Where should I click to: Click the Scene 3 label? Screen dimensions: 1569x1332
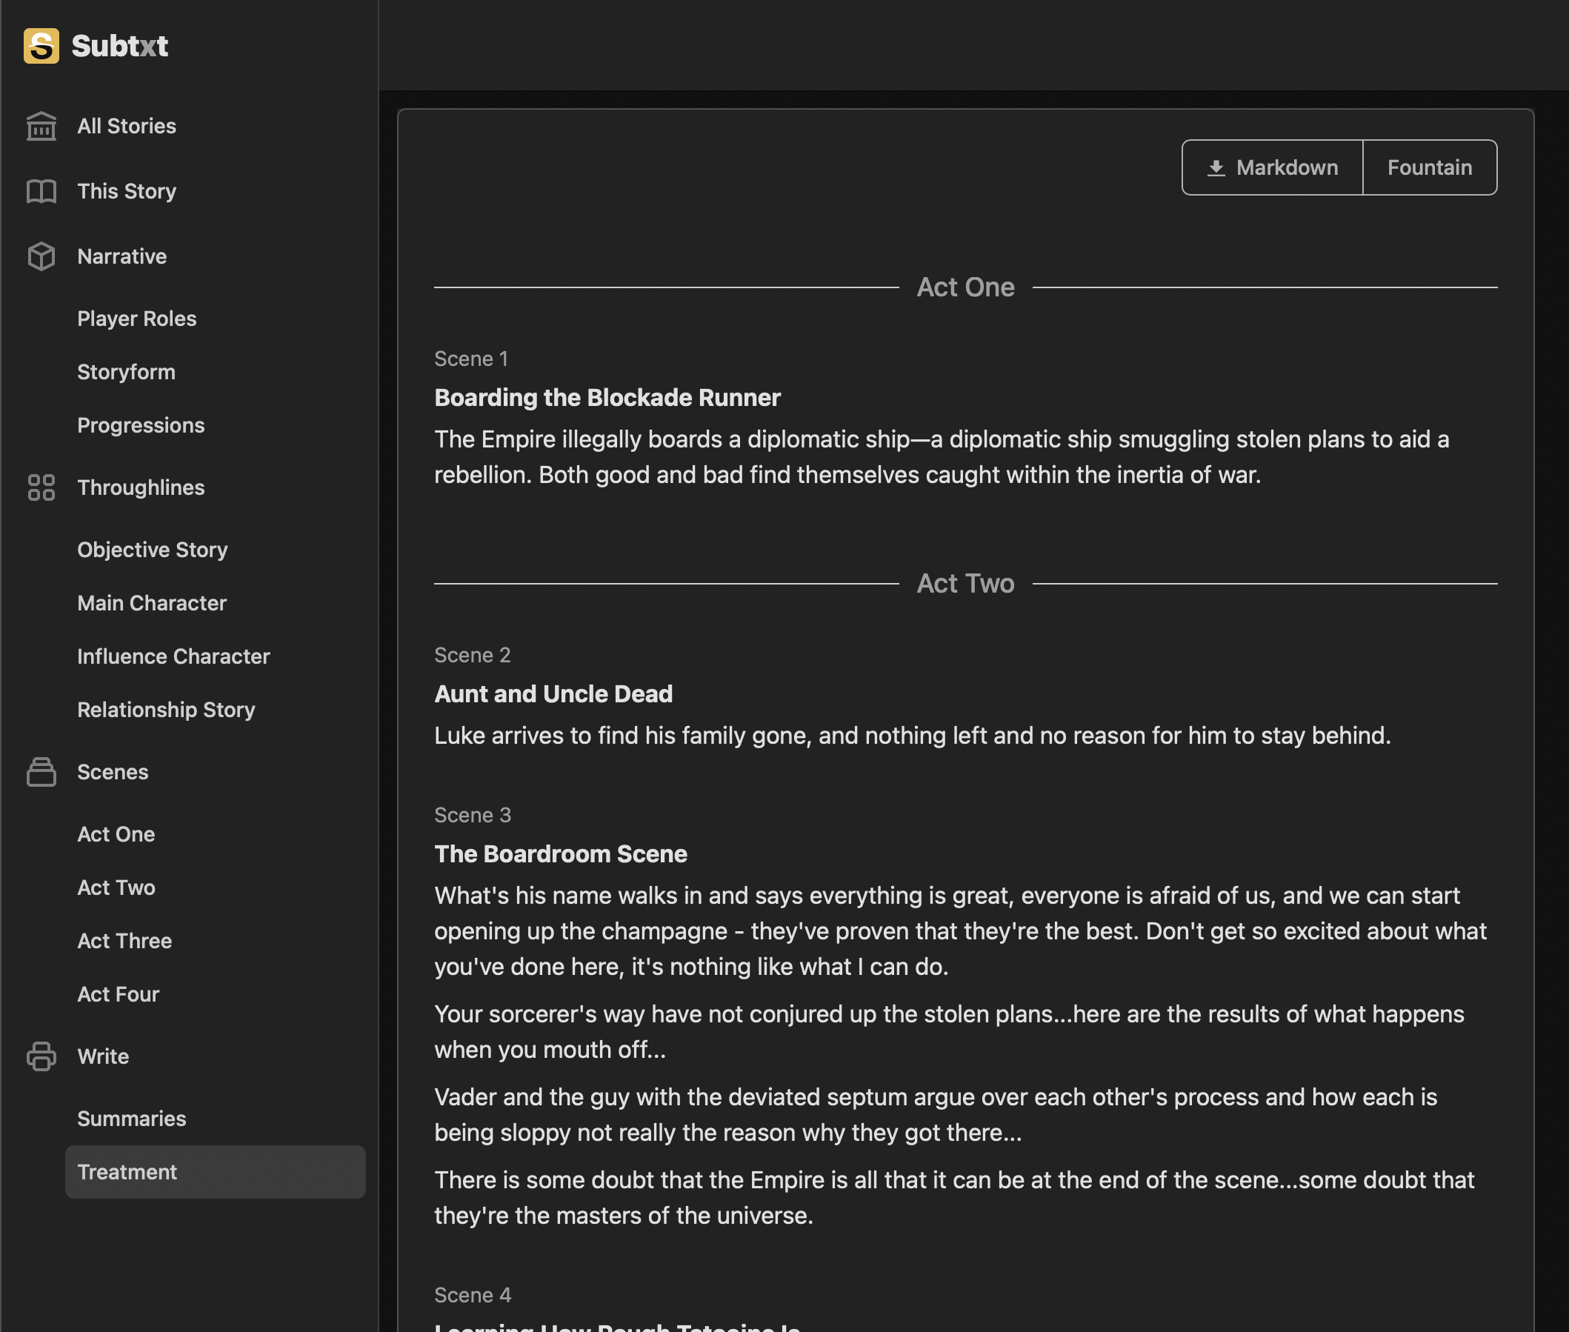click(473, 816)
